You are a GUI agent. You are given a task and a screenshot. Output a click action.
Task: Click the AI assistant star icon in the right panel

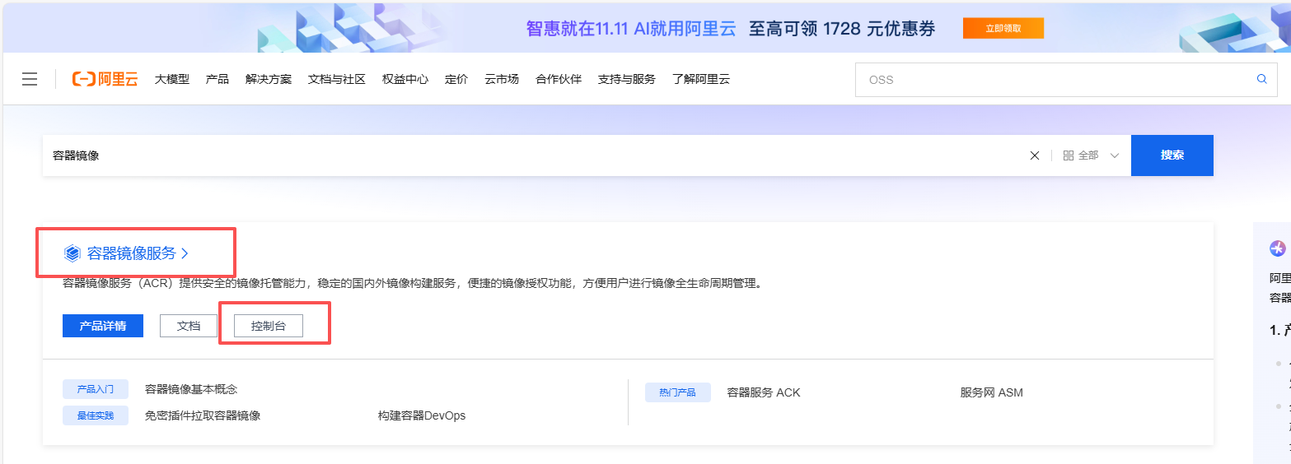click(x=1278, y=248)
